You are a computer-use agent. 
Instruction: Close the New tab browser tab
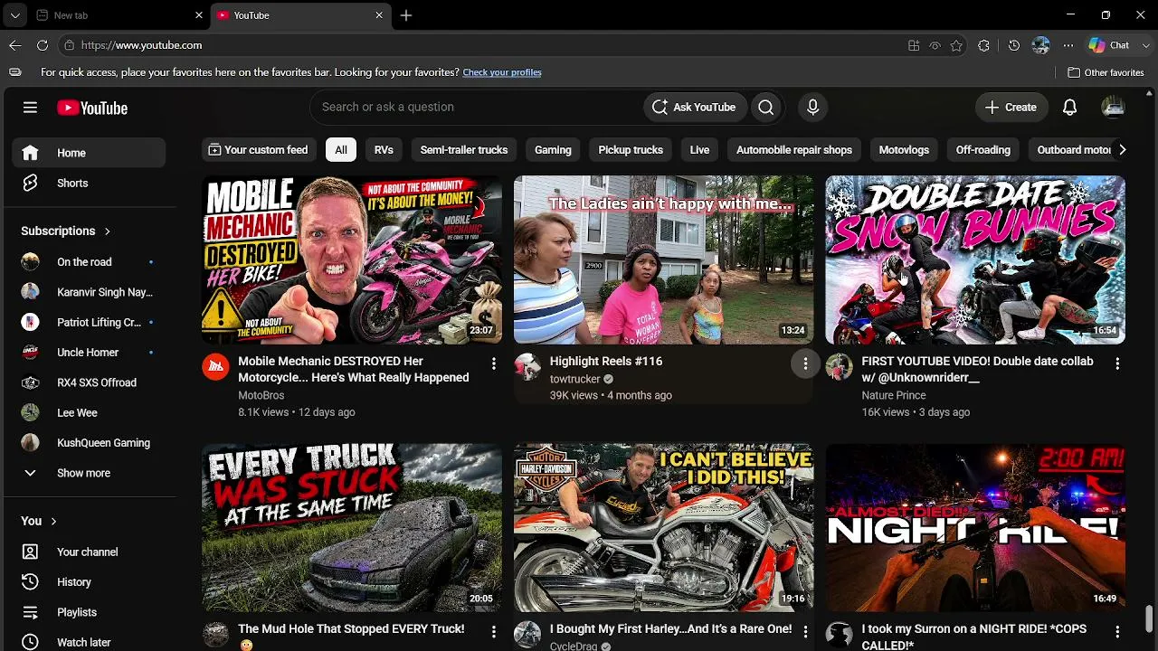tap(199, 15)
